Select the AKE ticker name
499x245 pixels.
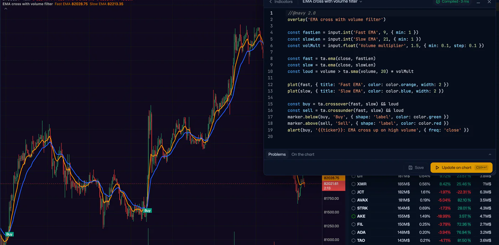coord(361,216)
